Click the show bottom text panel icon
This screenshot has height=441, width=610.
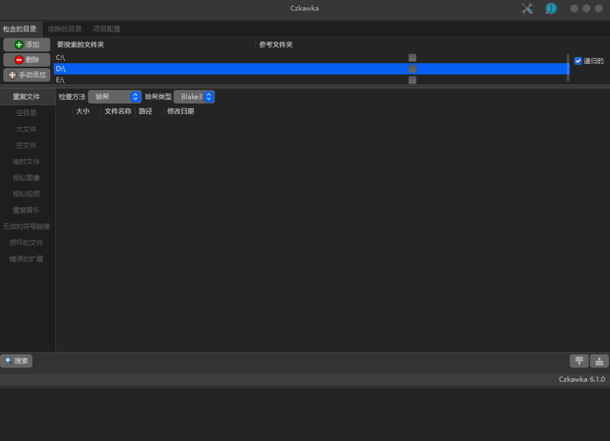pyautogui.click(x=599, y=361)
